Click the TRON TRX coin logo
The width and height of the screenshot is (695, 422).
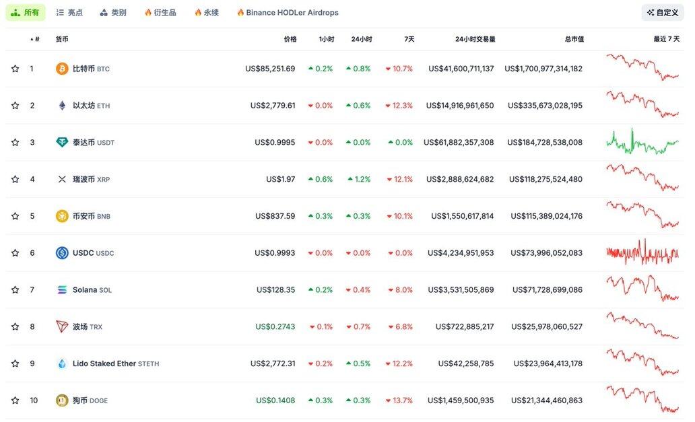coord(62,327)
